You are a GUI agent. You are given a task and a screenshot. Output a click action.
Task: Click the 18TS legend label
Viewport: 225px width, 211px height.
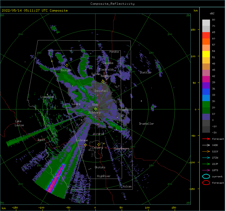pyautogui.click(x=215, y=170)
